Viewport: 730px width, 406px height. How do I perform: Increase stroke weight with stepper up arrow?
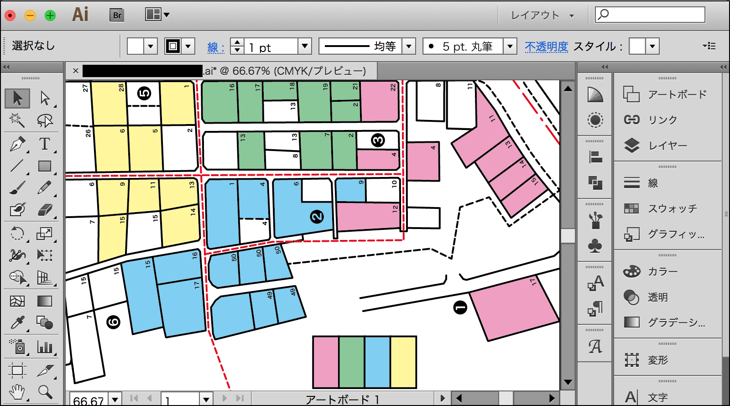point(237,42)
